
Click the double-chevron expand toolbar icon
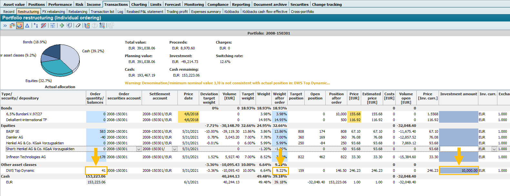(x=5, y=26)
